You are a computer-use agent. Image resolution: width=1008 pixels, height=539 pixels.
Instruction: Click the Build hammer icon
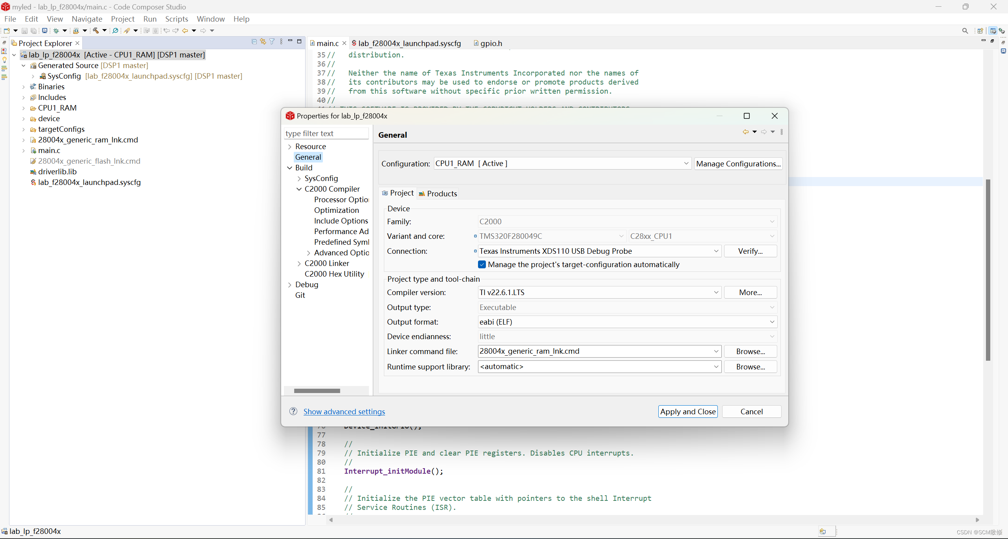tap(96, 31)
